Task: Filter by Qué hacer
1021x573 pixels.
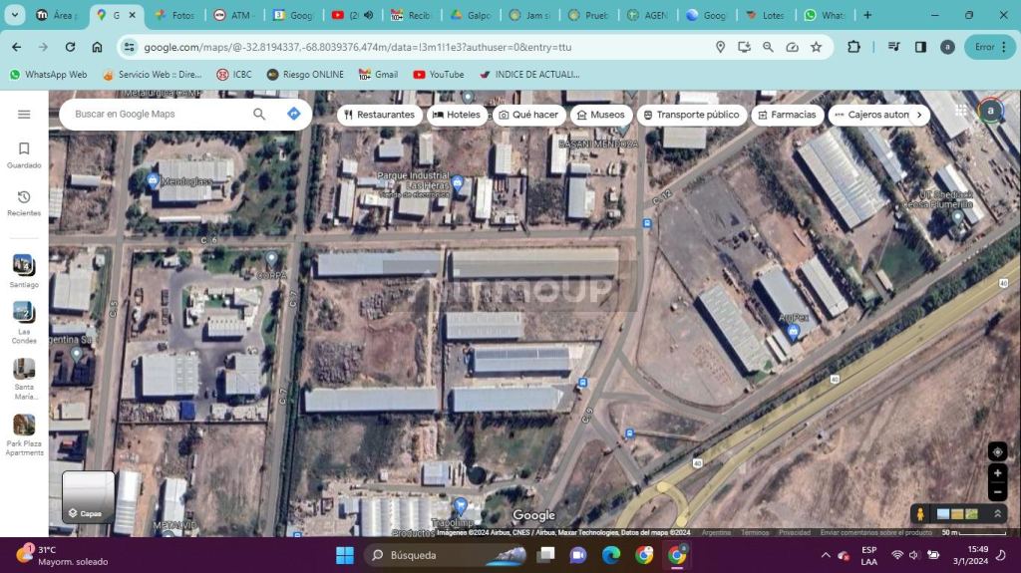Action: click(x=528, y=115)
